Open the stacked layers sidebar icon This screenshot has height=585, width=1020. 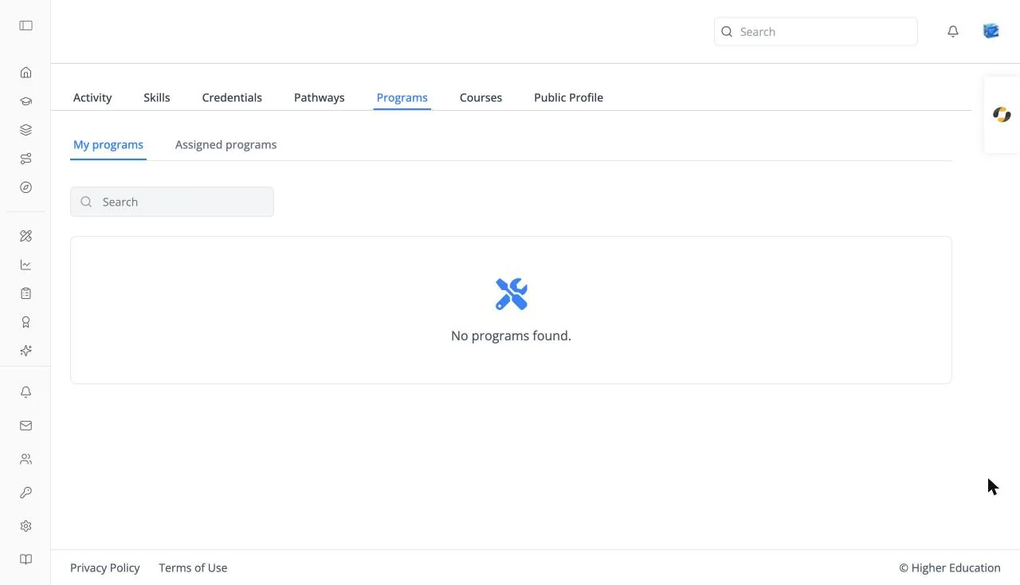[25, 130]
